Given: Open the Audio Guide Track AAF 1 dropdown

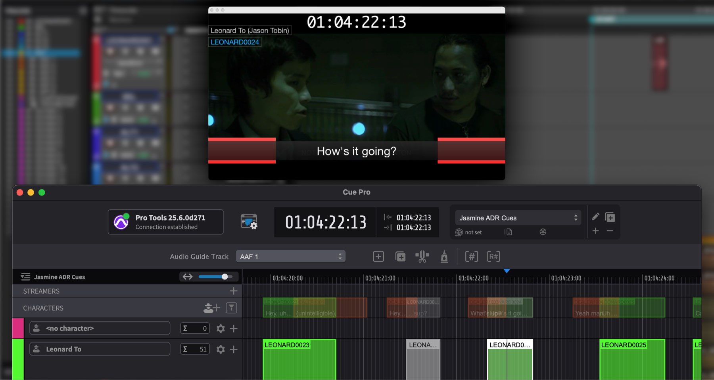Looking at the screenshot, I should click(x=290, y=256).
